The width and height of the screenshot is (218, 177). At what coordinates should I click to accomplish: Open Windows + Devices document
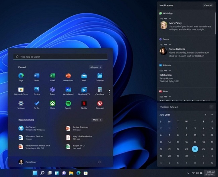point(31,138)
